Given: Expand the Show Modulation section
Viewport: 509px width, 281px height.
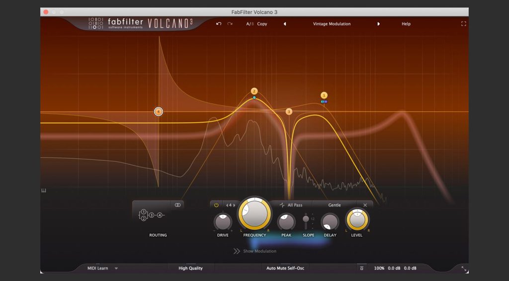Looking at the screenshot, I should tap(255, 251).
